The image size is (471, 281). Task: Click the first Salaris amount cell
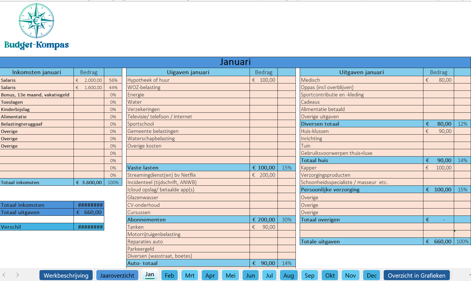[x=89, y=80]
